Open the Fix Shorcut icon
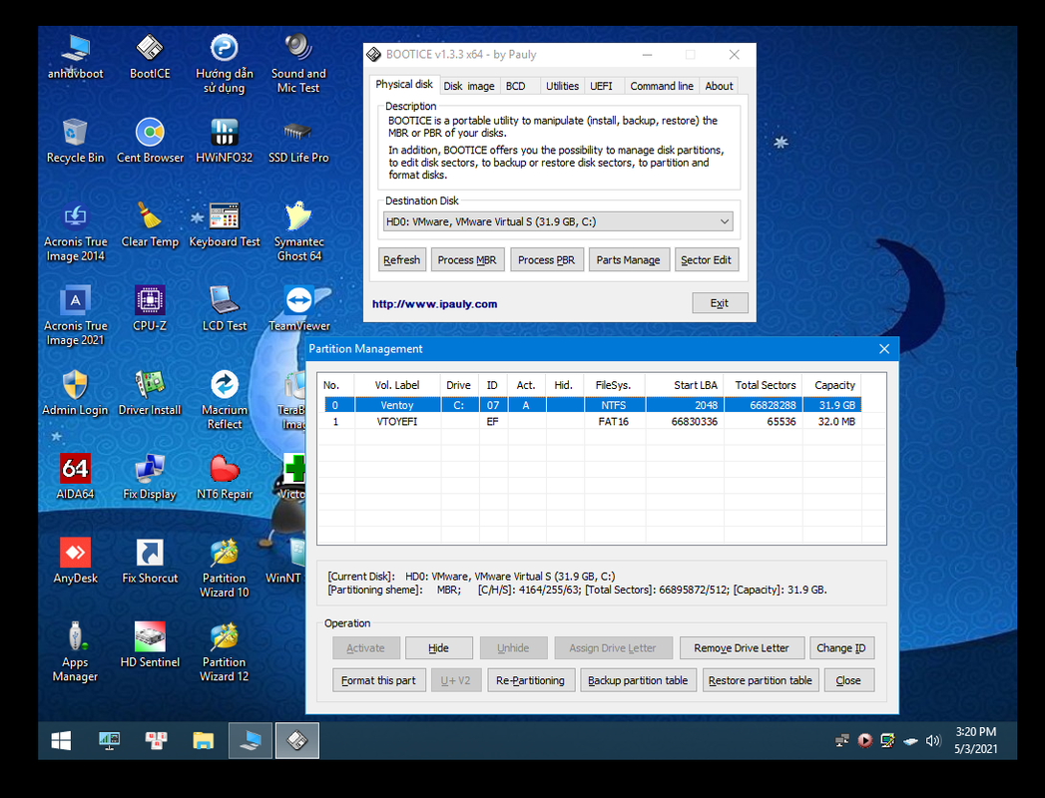This screenshot has height=798, width=1045. click(150, 561)
